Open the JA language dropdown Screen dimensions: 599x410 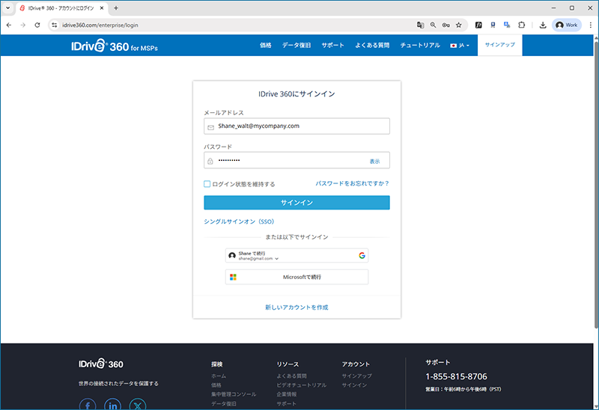(460, 46)
